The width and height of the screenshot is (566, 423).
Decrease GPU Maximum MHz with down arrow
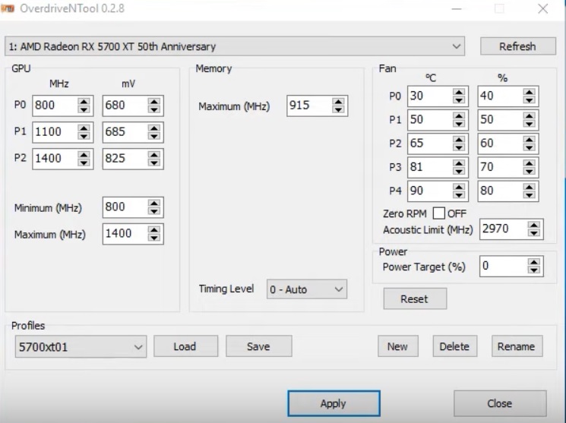[154, 238]
